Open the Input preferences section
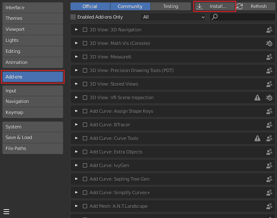The width and height of the screenshot is (277, 218). pos(33,91)
